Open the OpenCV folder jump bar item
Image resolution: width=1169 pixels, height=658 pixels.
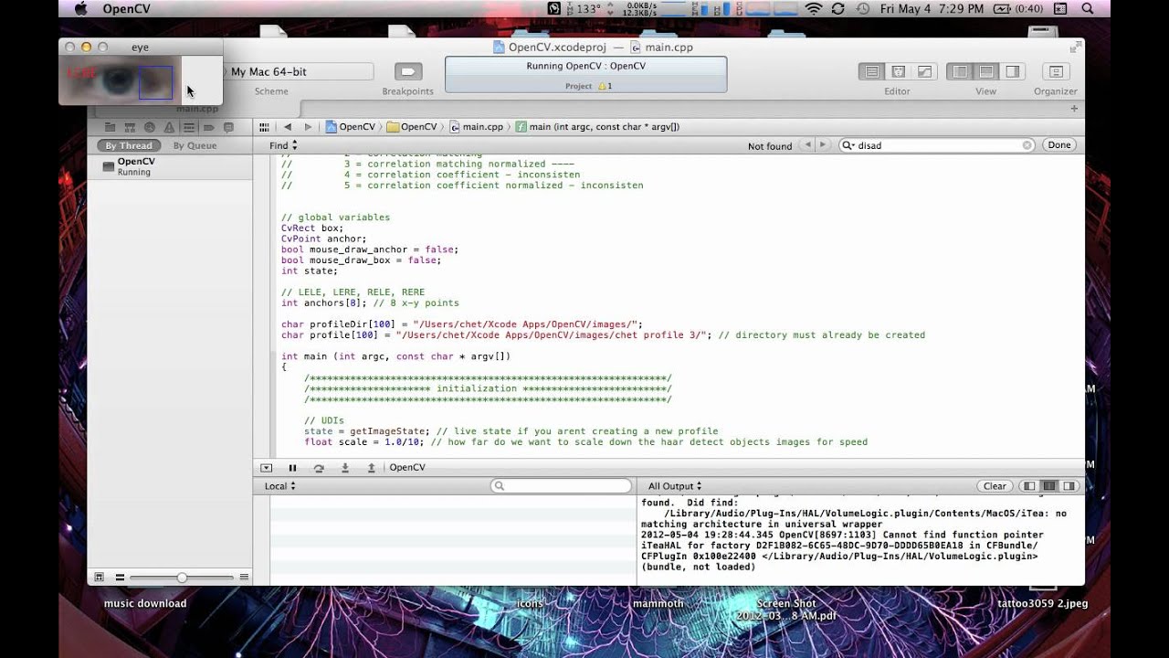tap(411, 127)
